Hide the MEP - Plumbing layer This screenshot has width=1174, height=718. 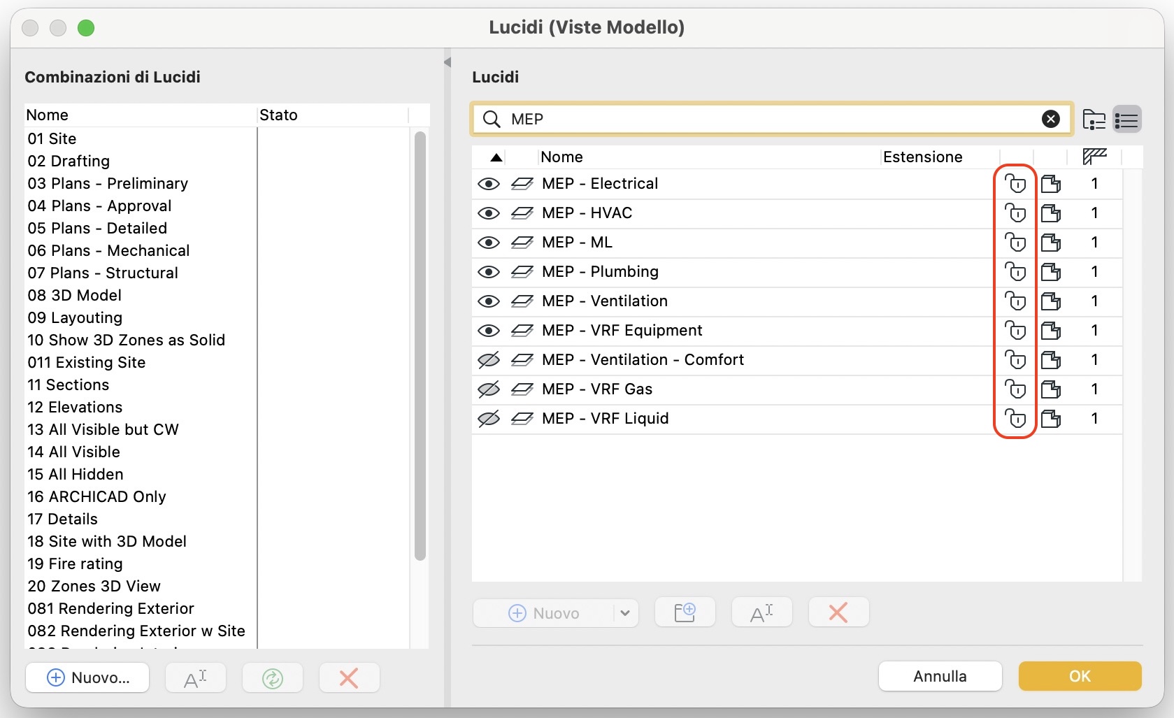click(488, 272)
